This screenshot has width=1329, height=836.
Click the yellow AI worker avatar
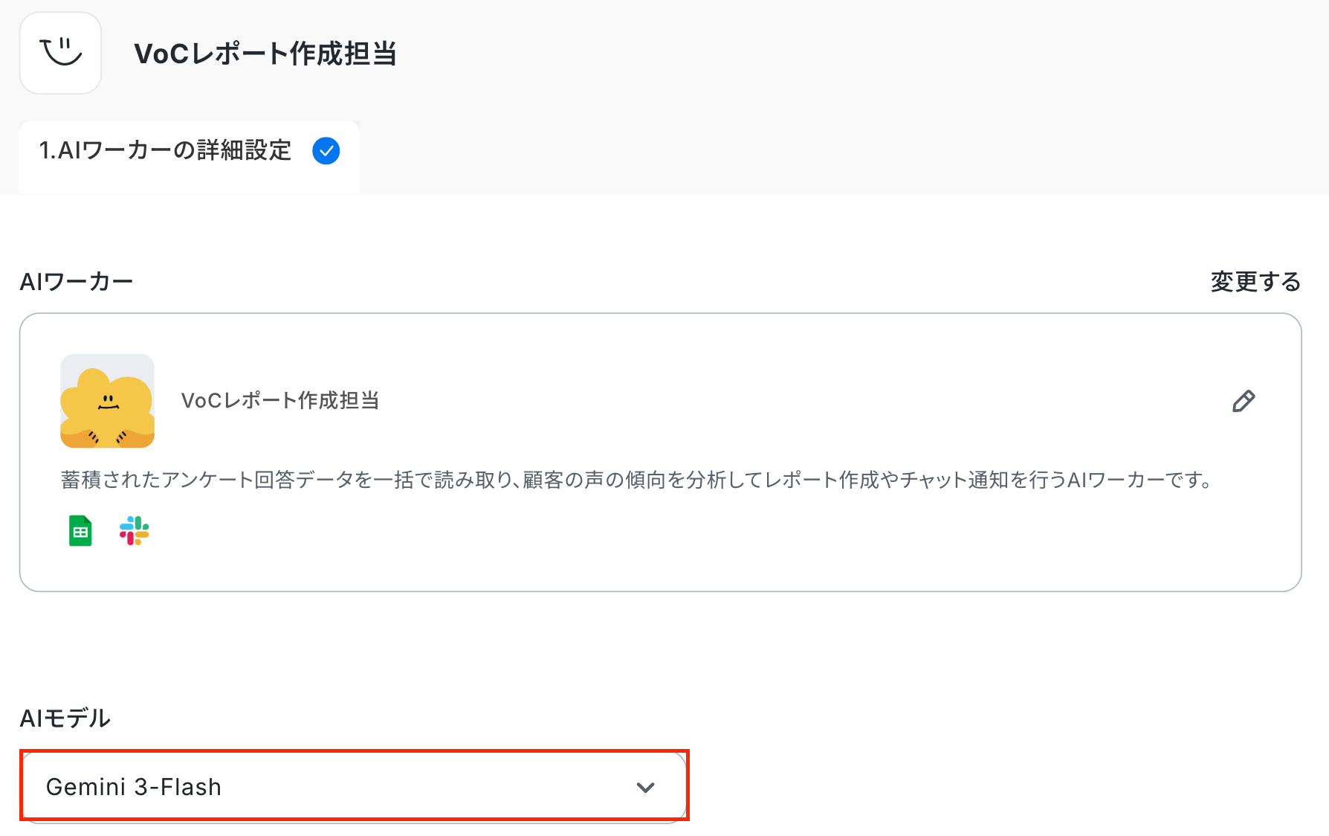[108, 401]
